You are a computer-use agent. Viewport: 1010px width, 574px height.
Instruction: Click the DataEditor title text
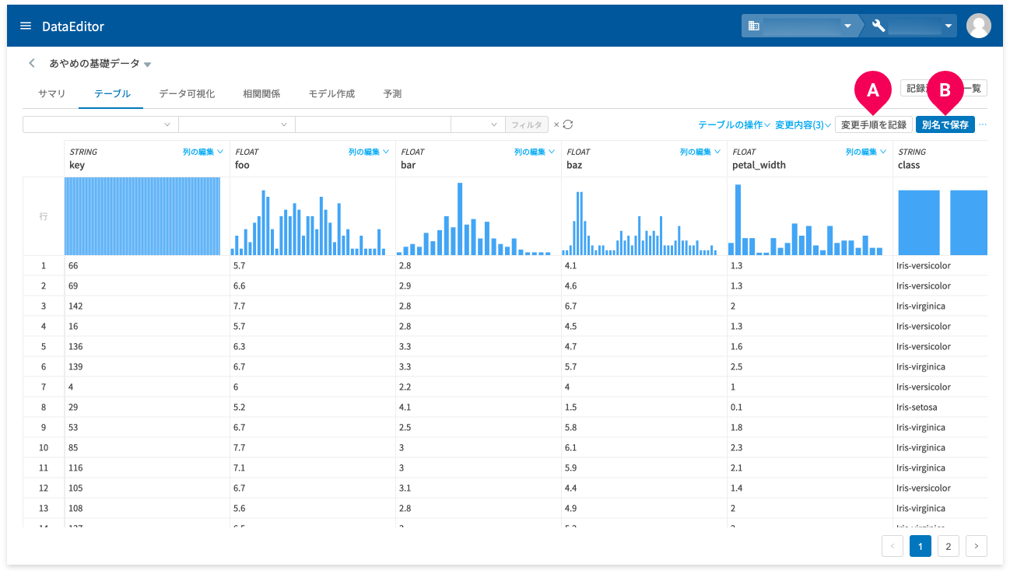(x=73, y=26)
